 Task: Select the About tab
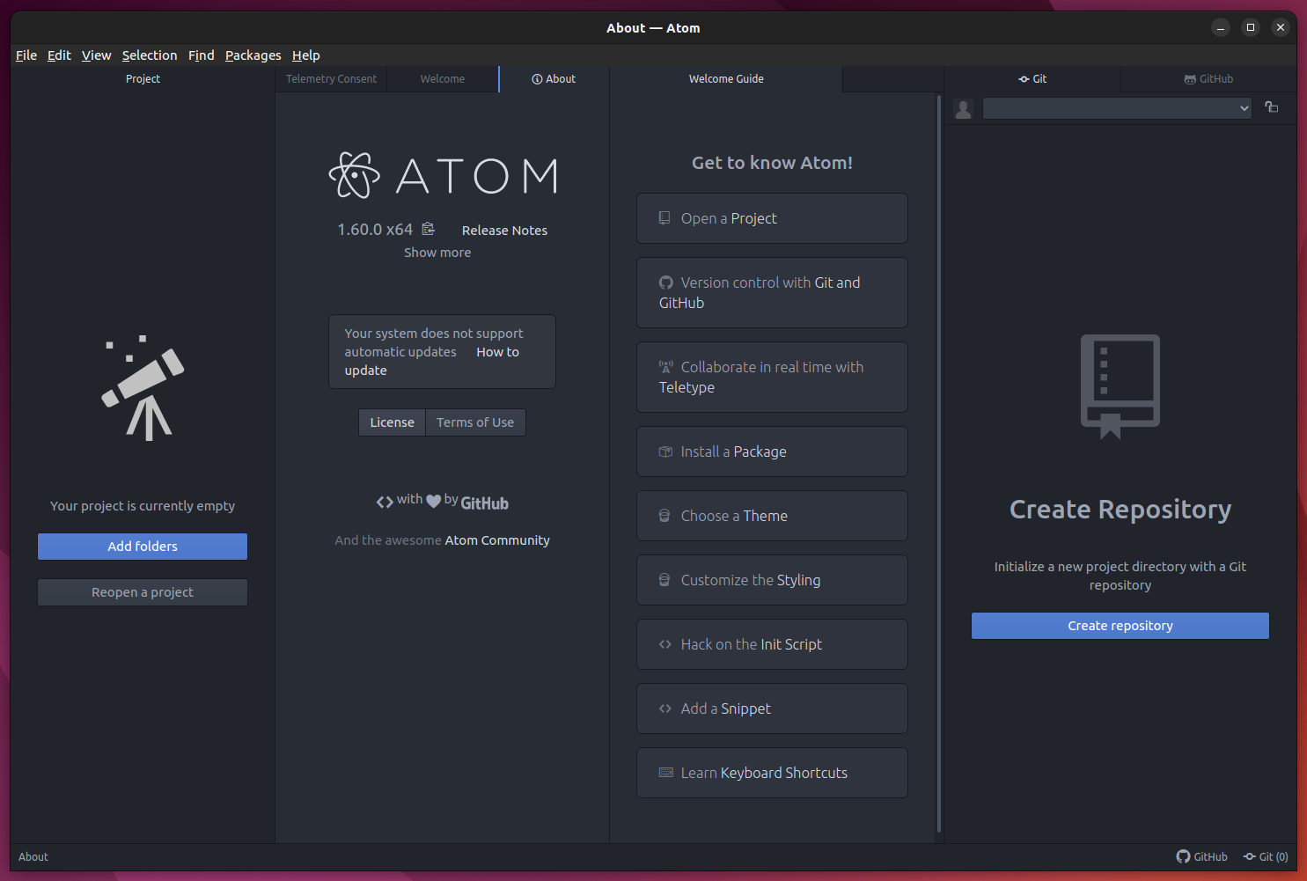pos(554,79)
